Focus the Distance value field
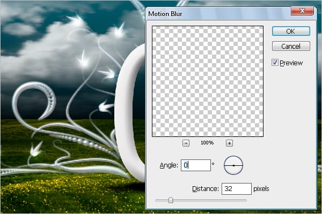The height and width of the screenshot is (214, 322). click(x=236, y=189)
